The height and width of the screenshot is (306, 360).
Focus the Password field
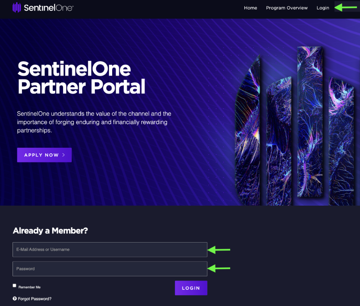pyautogui.click(x=110, y=269)
